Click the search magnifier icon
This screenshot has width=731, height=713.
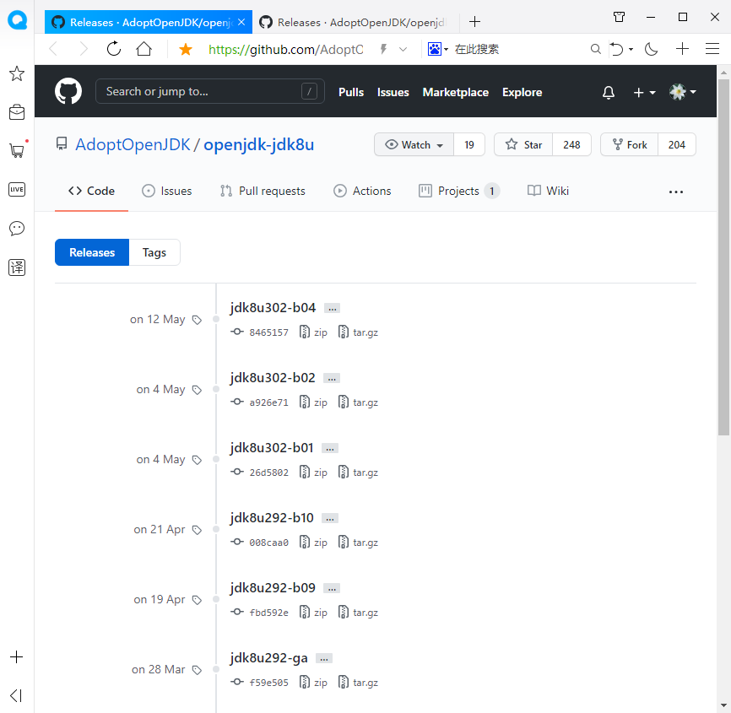tap(595, 49)
